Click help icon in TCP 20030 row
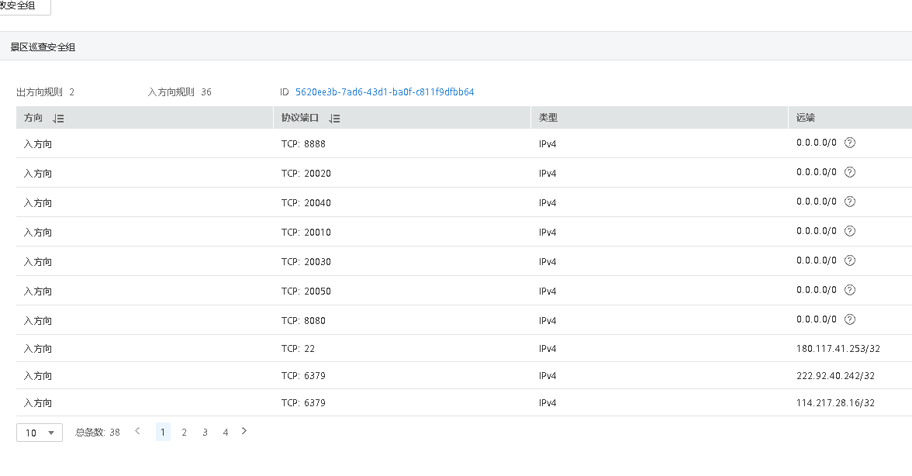Image resolution: width=912 pixels, height=476 pixels. [850, 260]
